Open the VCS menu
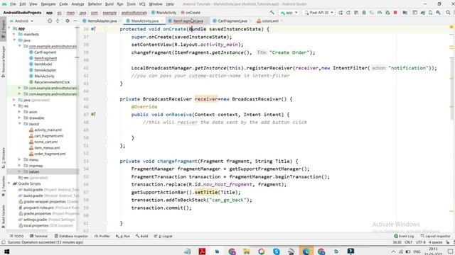This screenshot has height=255, width=455. click(x=142, y=4)
